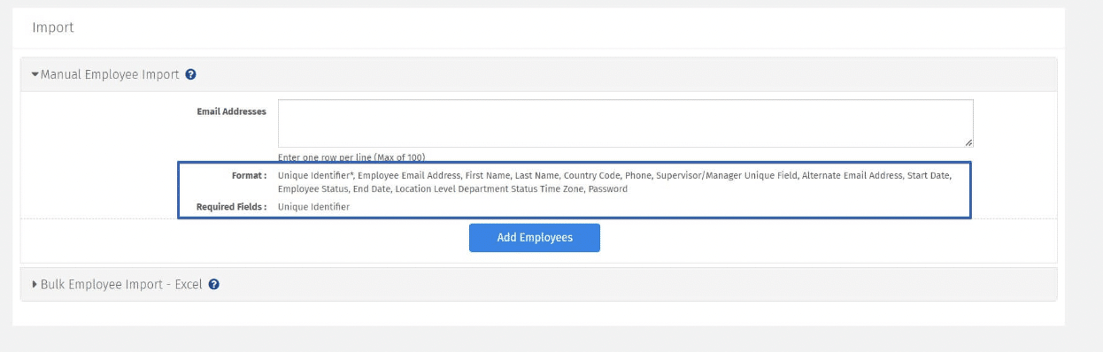Collapse the Manual Employee Import triangle

tap(35, 75)
